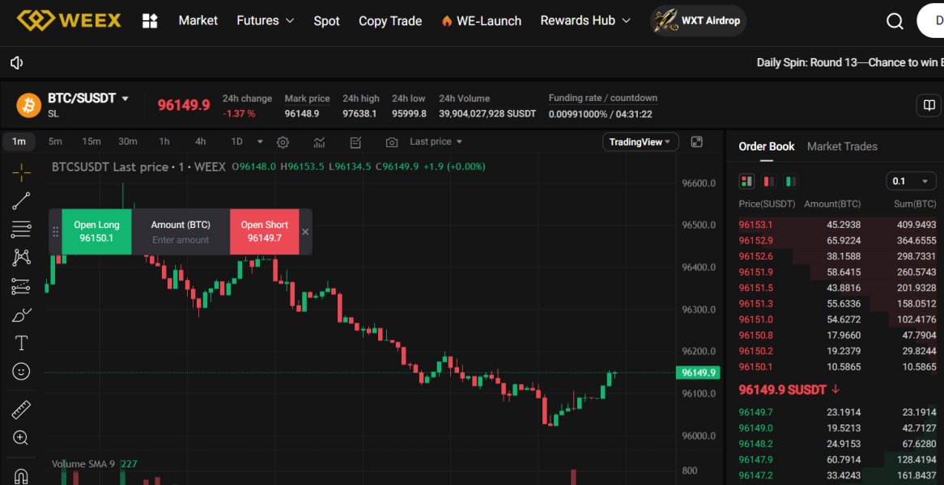Expand chart to fullscreen

(x=696, y=141)
